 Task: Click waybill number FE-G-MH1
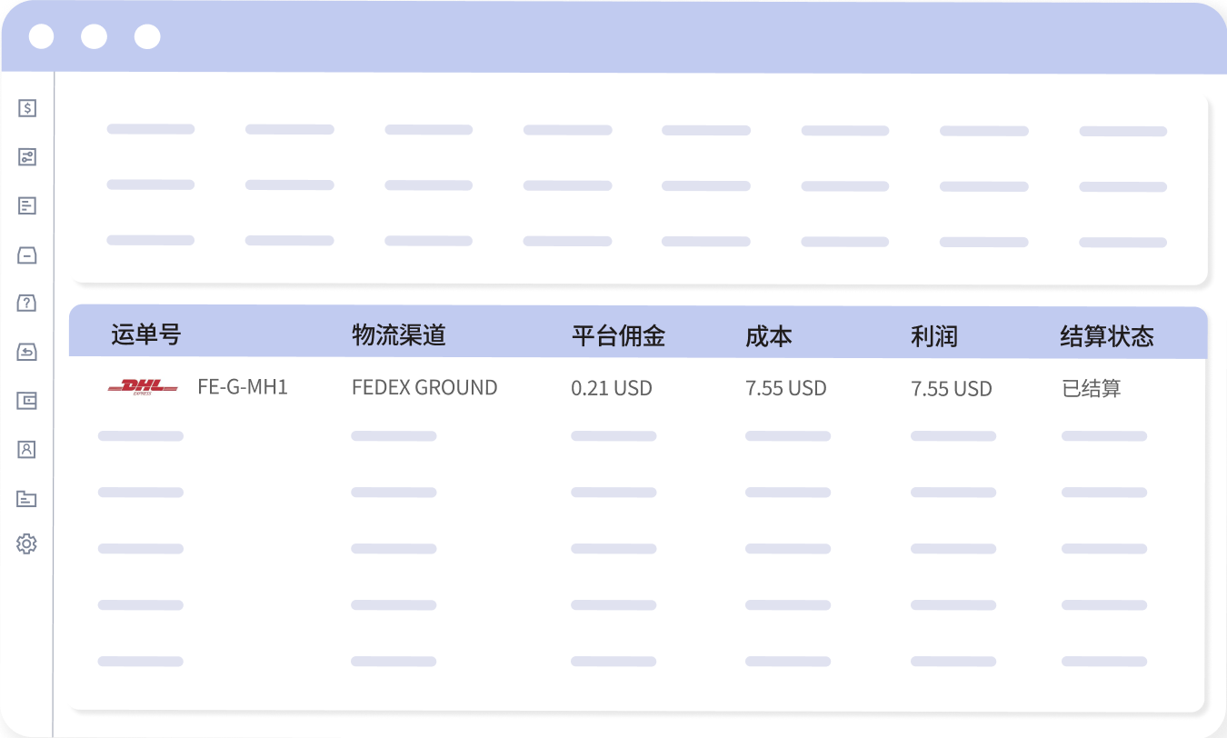(x=243, y=387)
